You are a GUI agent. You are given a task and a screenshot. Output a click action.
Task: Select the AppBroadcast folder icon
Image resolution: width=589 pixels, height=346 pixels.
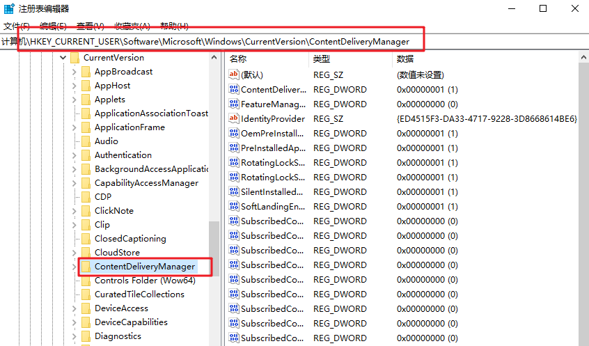point(86,72)
